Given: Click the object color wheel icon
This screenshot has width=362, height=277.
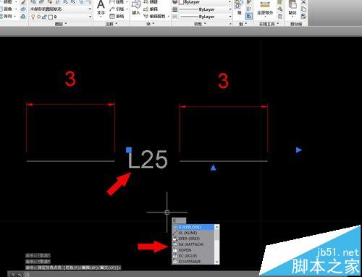Looking at the screenshot, I should click(174, 2).
